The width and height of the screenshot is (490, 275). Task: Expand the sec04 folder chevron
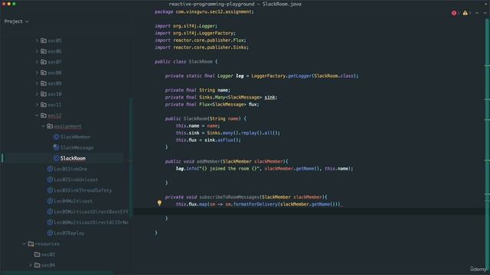(31, 265)
